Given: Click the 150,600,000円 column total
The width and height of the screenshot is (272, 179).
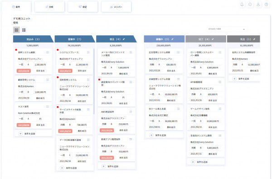Looking at the screenshot, I should tap(163, 46).
